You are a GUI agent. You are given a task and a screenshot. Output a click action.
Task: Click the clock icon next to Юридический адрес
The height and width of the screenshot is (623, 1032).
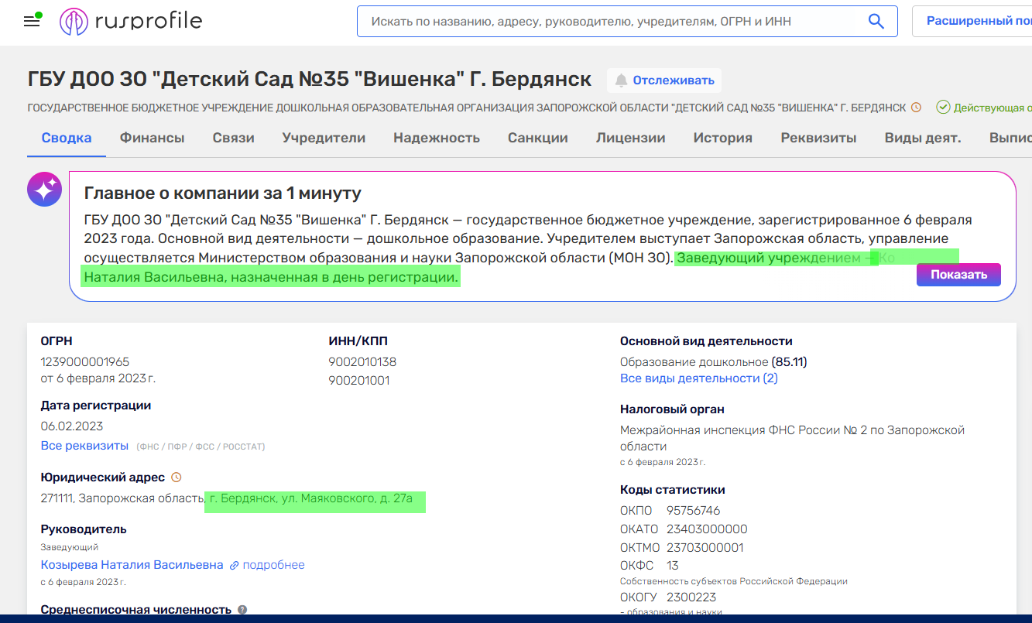coord(176,478)
